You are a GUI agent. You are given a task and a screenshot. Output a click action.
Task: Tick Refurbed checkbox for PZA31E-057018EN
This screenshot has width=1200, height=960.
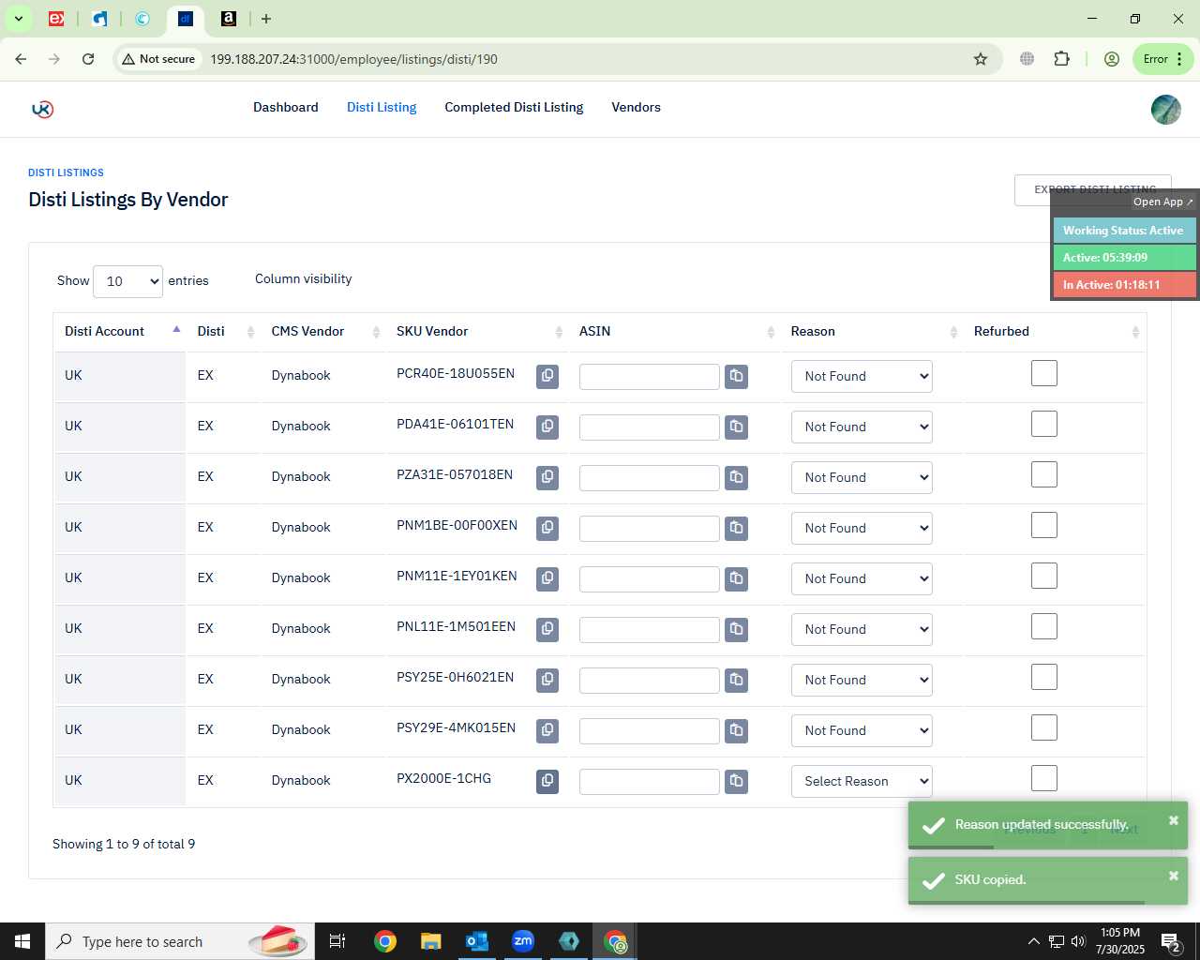click(x=1044, y=474)
